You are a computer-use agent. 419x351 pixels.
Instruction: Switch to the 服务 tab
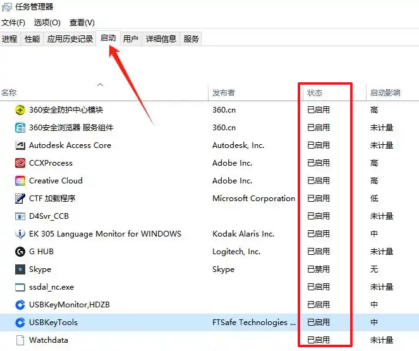click(191, 39)
